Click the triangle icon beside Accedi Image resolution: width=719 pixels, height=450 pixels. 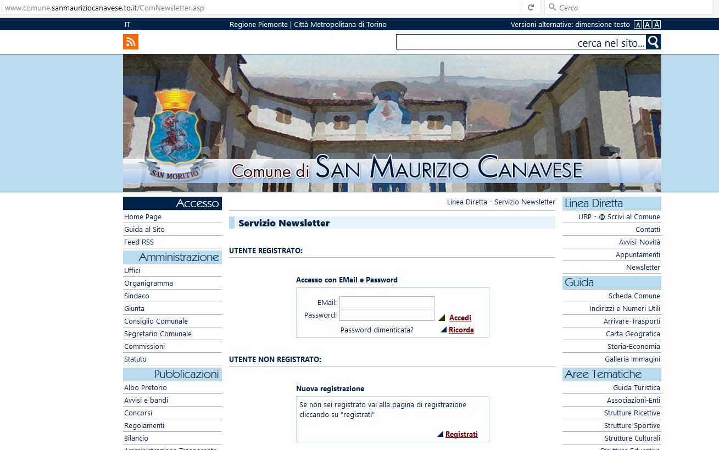pyautogui.click(x=442, y=318)
